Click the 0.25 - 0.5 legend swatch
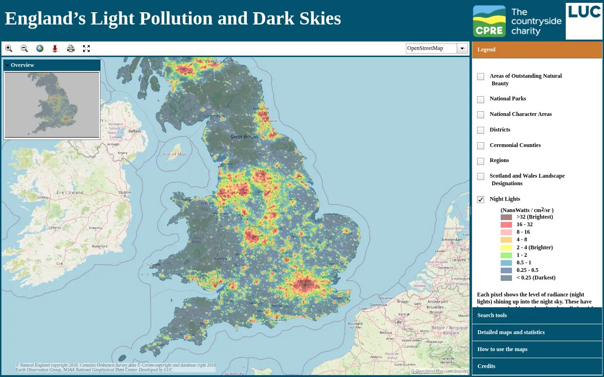 tap(506, 270)
